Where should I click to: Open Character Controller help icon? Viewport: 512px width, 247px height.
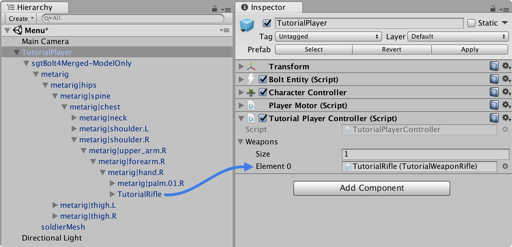pyautogui.click(x=494, y=92)
